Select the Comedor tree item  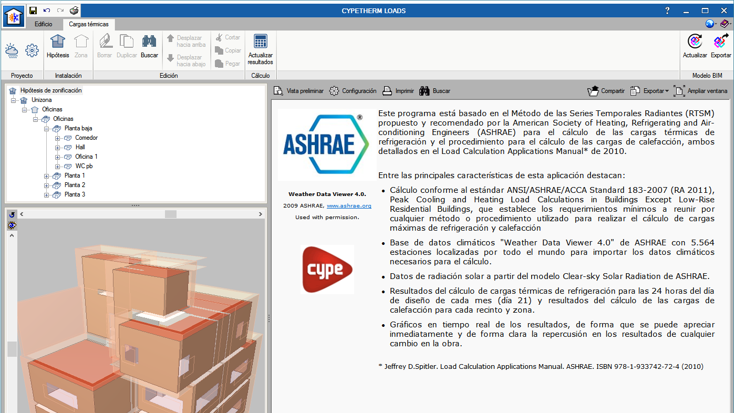coord(87,138)
